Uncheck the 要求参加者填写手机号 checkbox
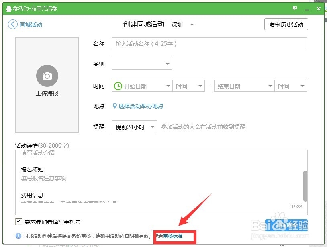The height and width of the screenshot is (247, 327). coord(18,221)
